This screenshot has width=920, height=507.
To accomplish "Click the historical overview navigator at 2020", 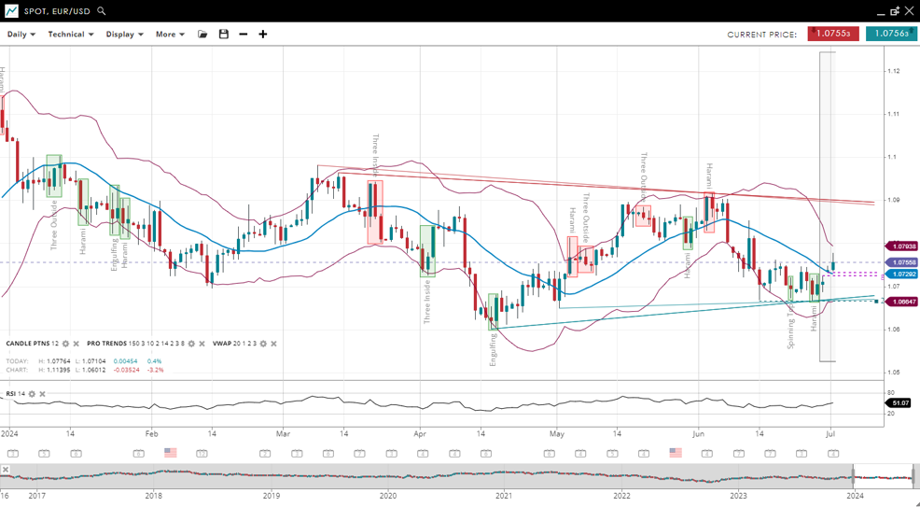I will pos(387,477).
